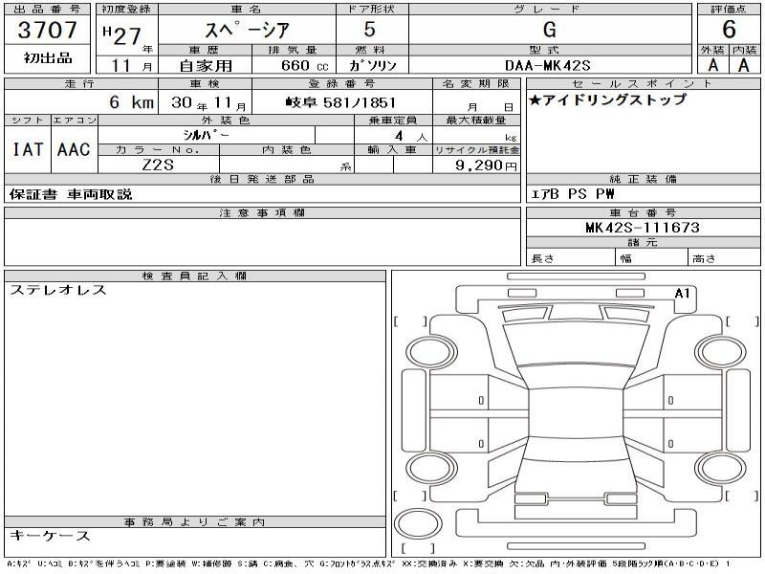The width and height of the screenshot is (765, 574).
Task: Click the AAC air conditioner cell
Action: pos(74,149)
